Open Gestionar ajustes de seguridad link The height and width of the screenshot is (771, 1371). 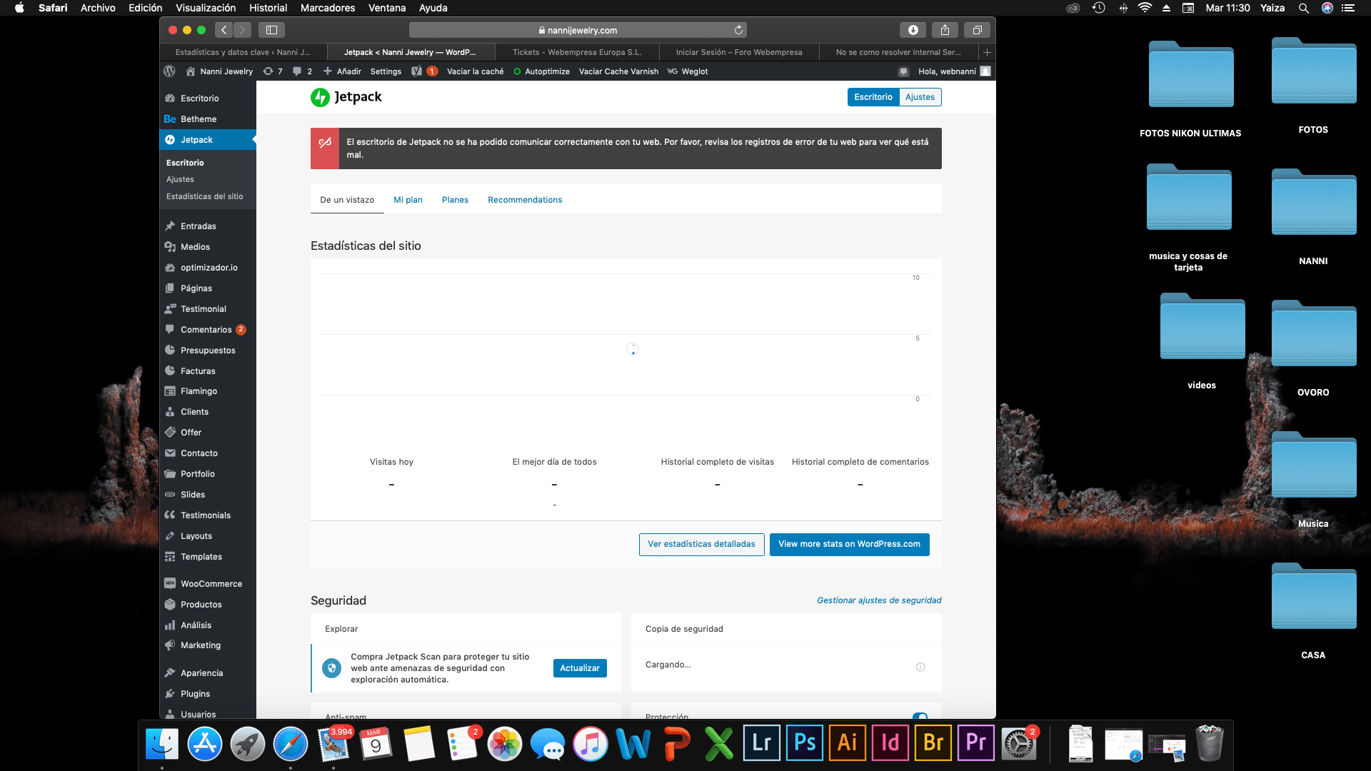pos(879,600)
